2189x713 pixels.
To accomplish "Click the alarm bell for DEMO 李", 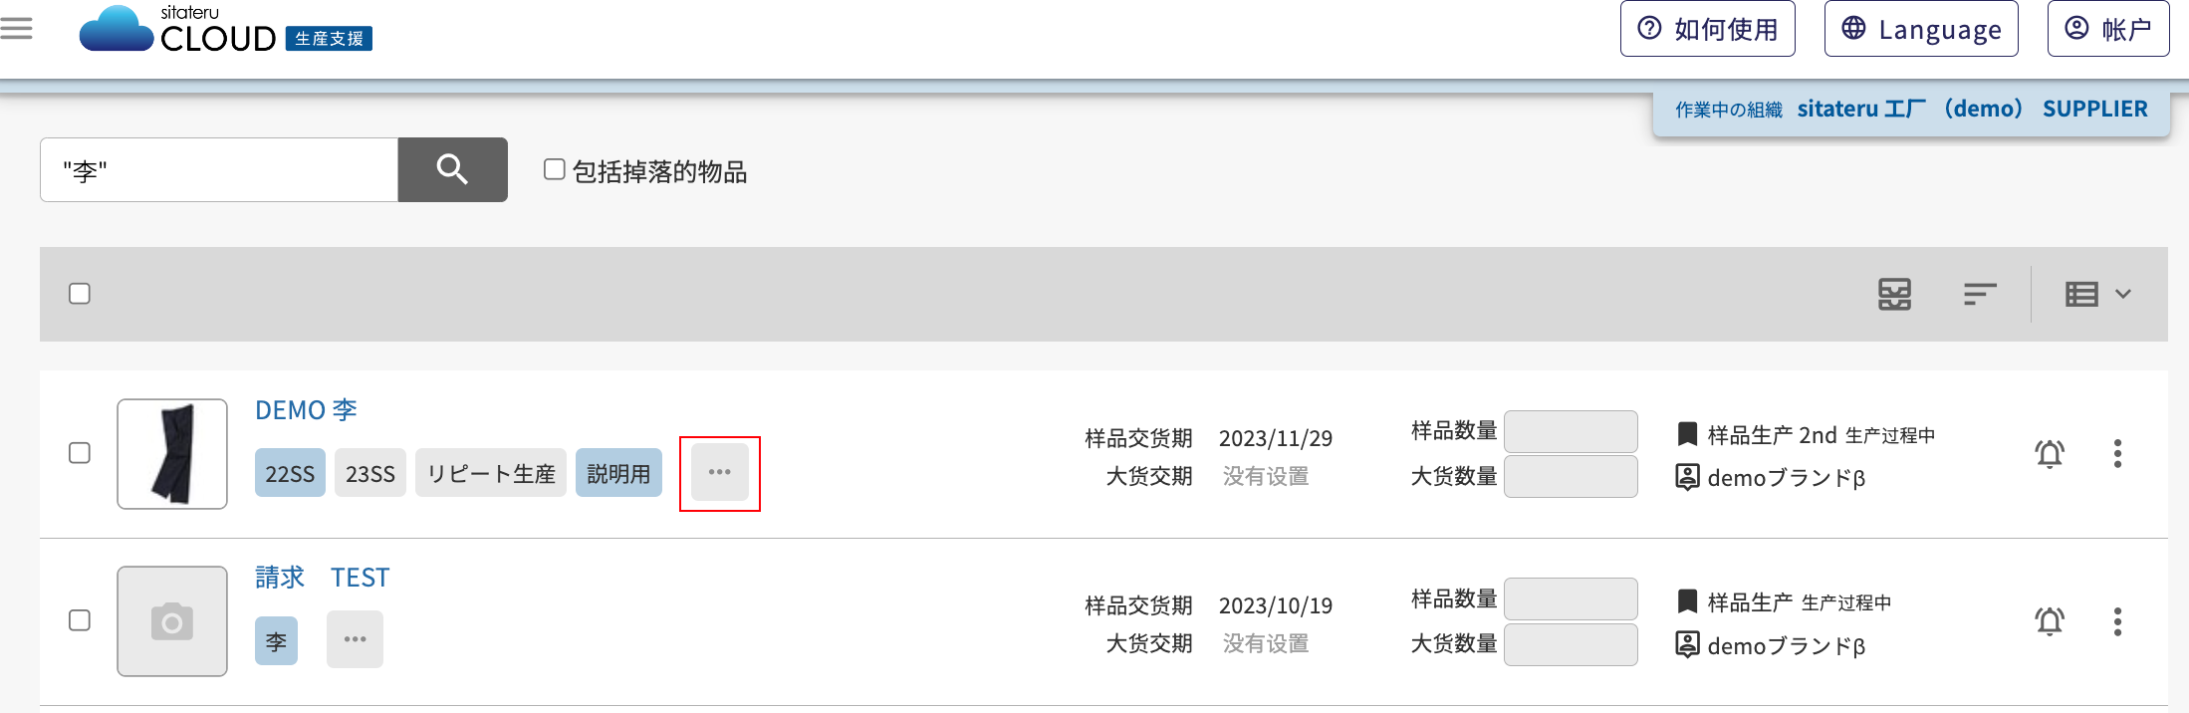I will pos(2050,454).
